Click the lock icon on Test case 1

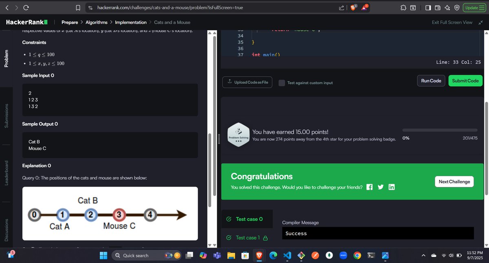click(265, 237)
